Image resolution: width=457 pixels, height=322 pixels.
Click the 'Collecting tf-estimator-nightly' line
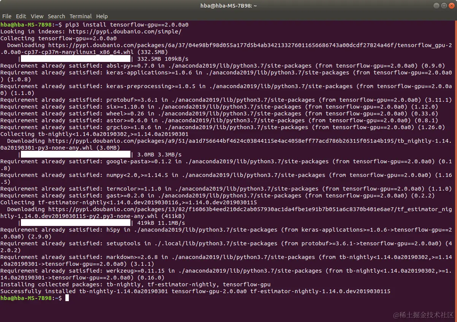pyautogui.click(x=129, y=202)
